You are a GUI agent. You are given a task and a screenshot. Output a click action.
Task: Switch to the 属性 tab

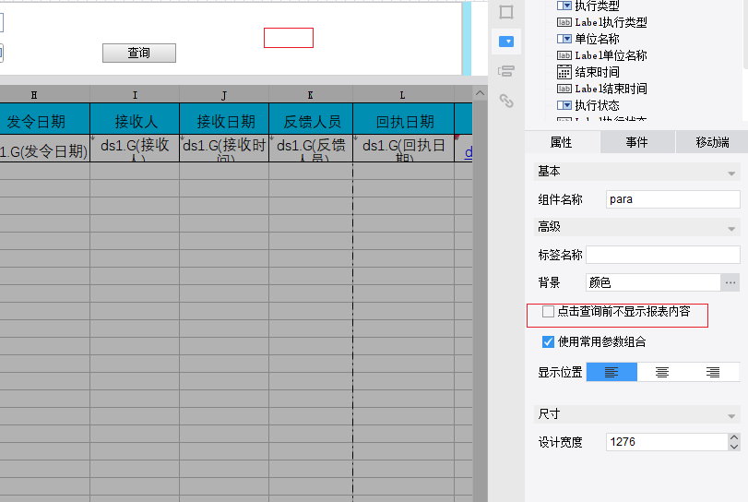click(562, 142)
